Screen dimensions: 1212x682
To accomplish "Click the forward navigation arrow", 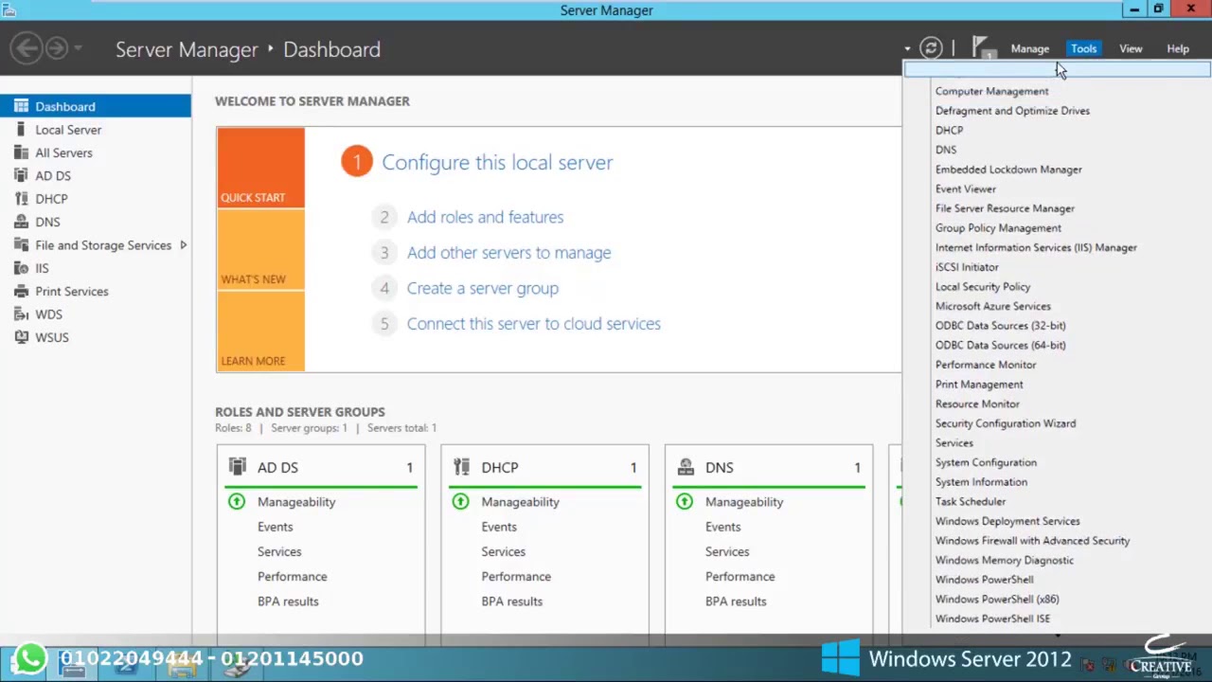I will pos(57,48).
